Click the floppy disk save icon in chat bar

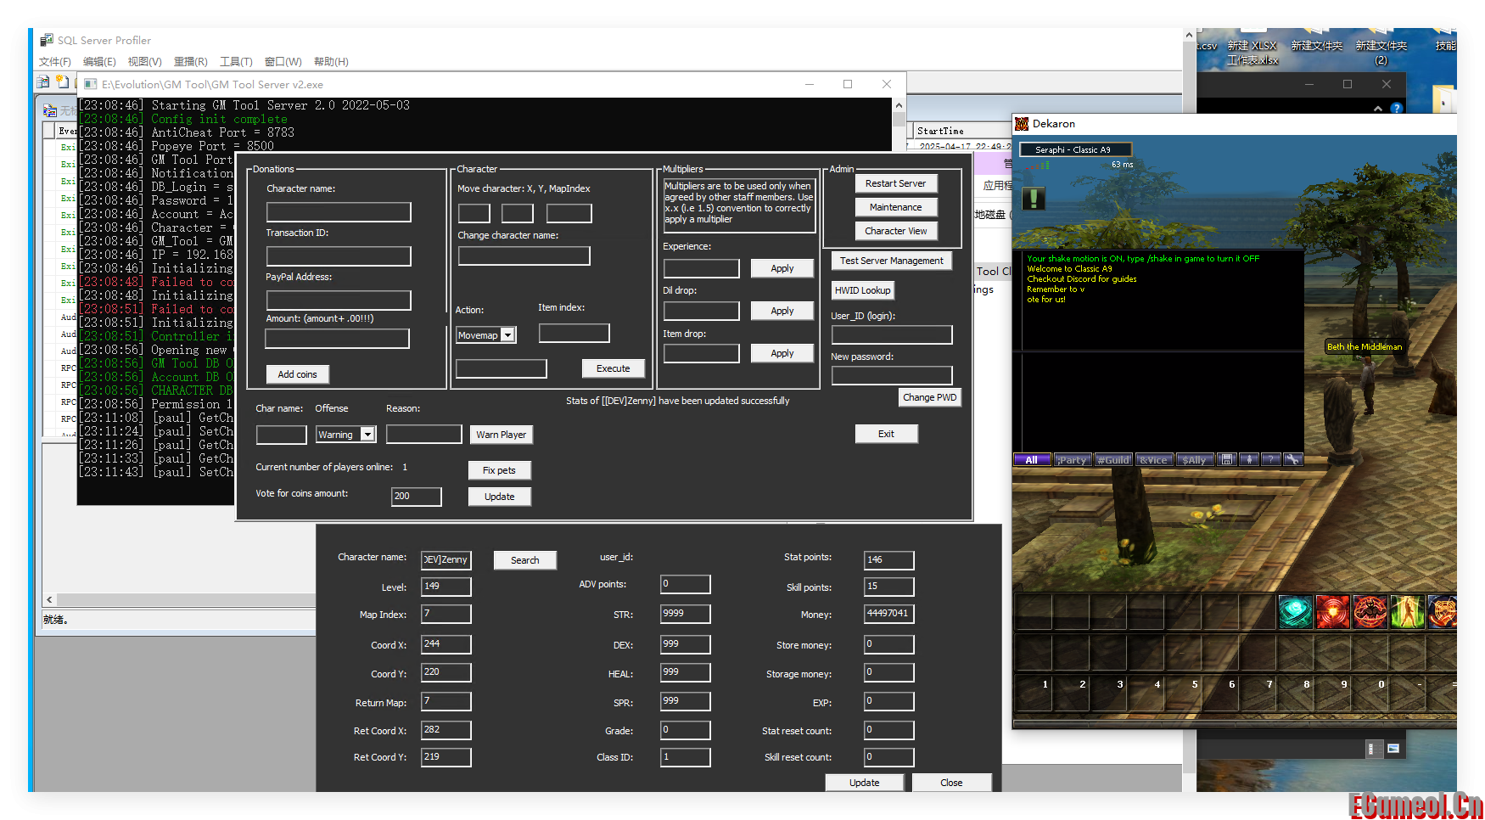(1226, 459)
